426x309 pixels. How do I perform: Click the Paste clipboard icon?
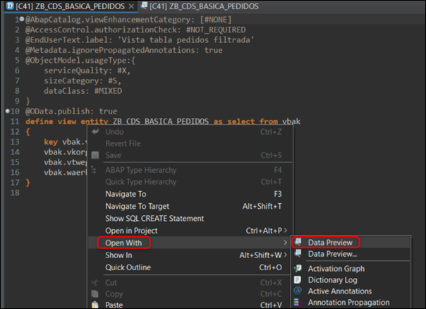tap(95, 305)
